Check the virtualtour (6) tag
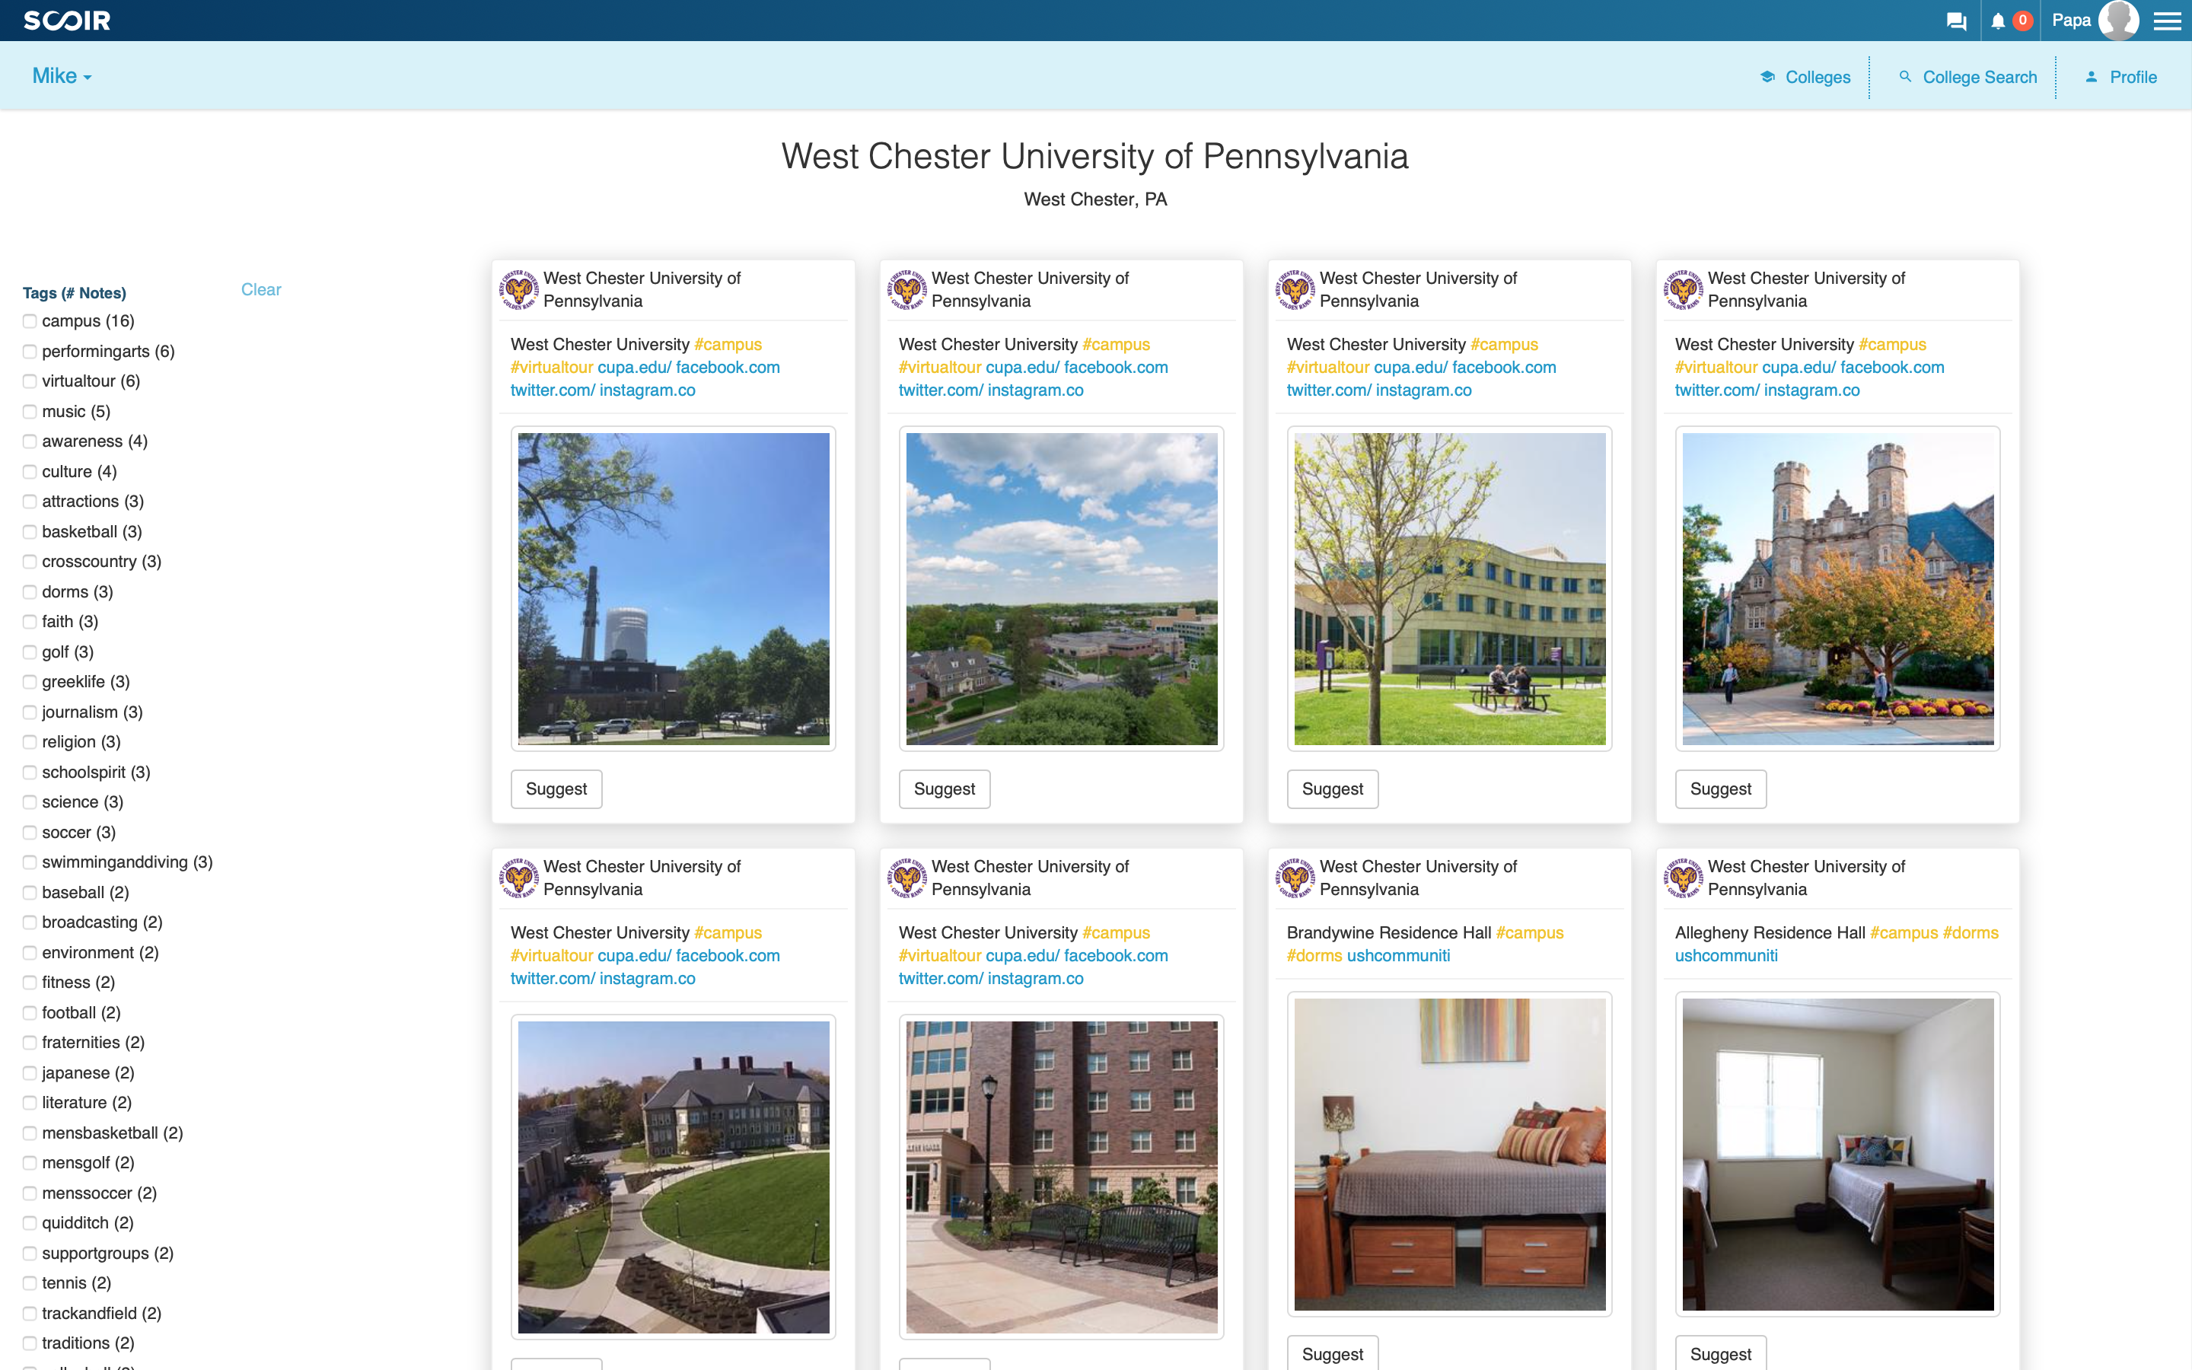 pos(30,381)
